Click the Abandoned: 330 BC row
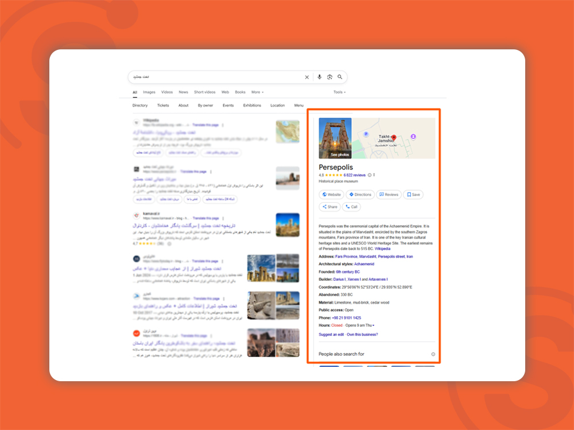This screenshot has width=574, height=430. [336, 295]
